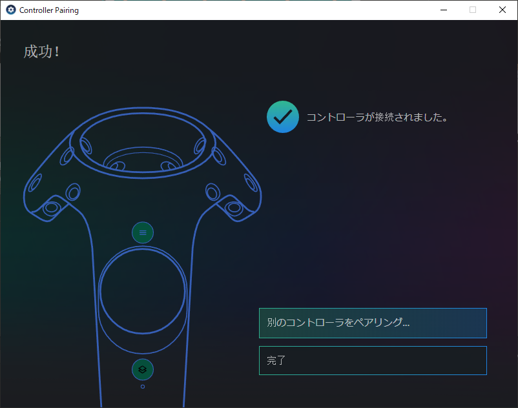
Task: Click the SteamVR icon in the title bar
Action: click(10, 10)
